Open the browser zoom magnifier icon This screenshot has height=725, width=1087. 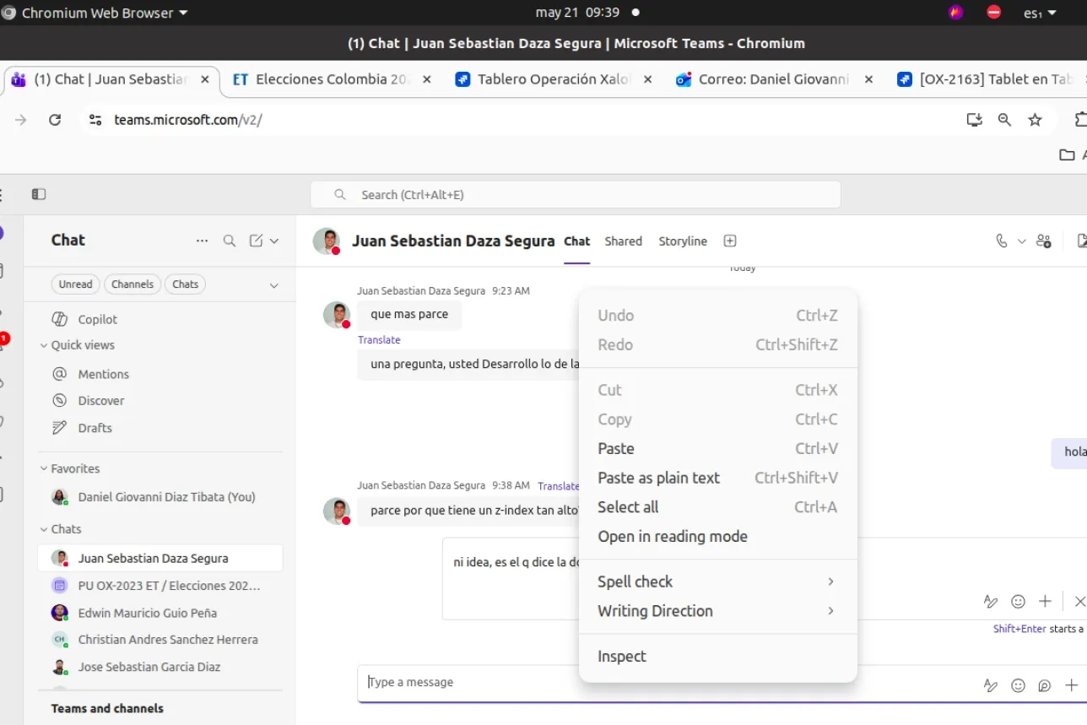1004,120
